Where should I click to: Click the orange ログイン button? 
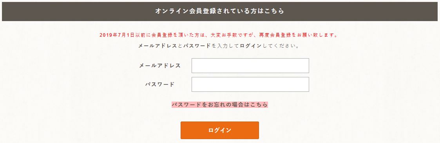[220, 130]
